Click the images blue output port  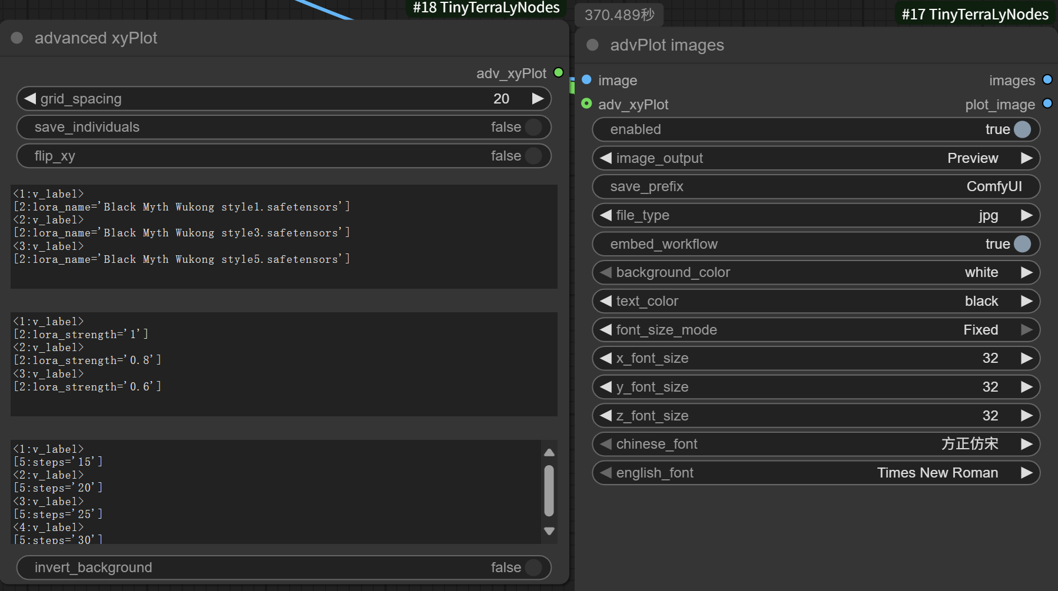point(1047,79)
